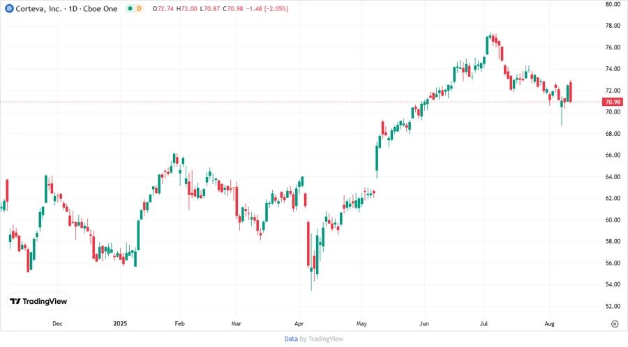Click the 72.00 price axis label
Viewport: 628px width, 347px height.
click(x=613, y=91)
